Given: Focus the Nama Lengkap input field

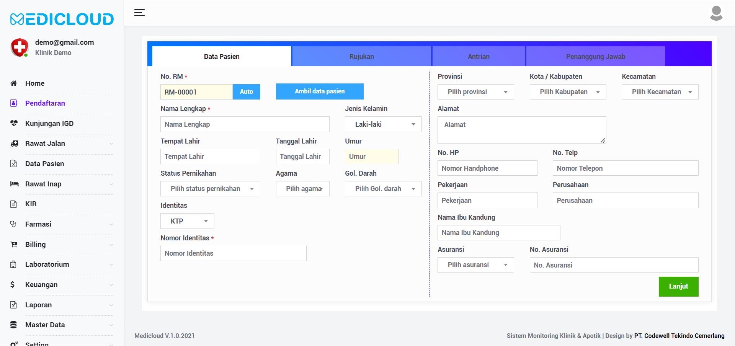Looking at the screenshot, I should click(245, 124).
